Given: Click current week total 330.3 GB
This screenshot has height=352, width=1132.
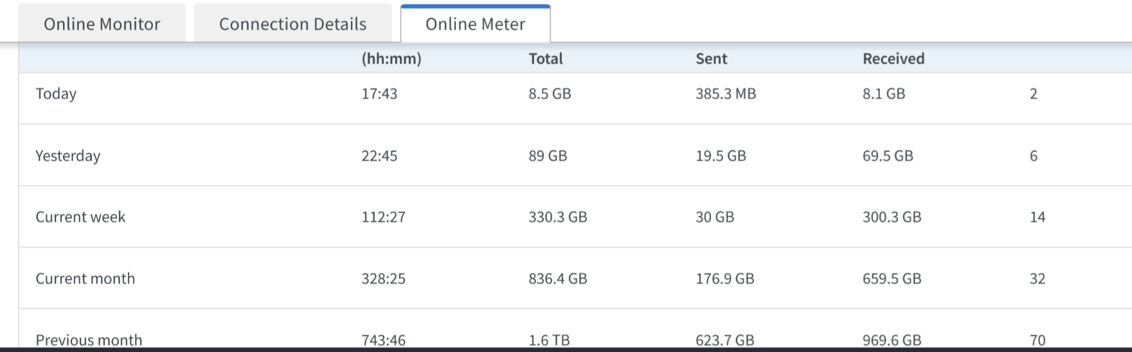Looking at the screenshot, I should coord(557,217).
